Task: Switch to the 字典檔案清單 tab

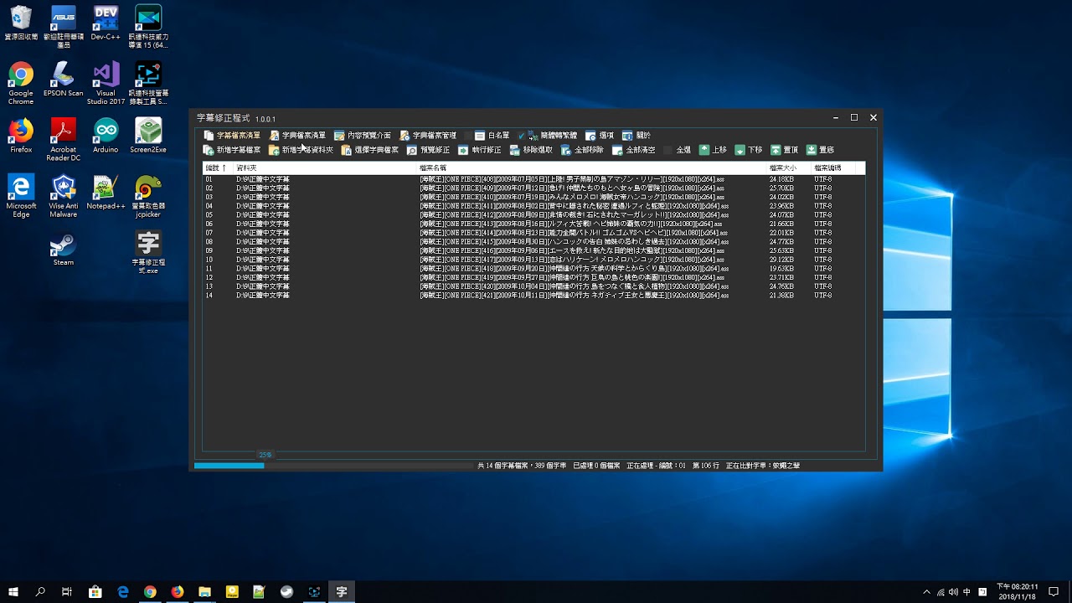Action: pos(298,135)
